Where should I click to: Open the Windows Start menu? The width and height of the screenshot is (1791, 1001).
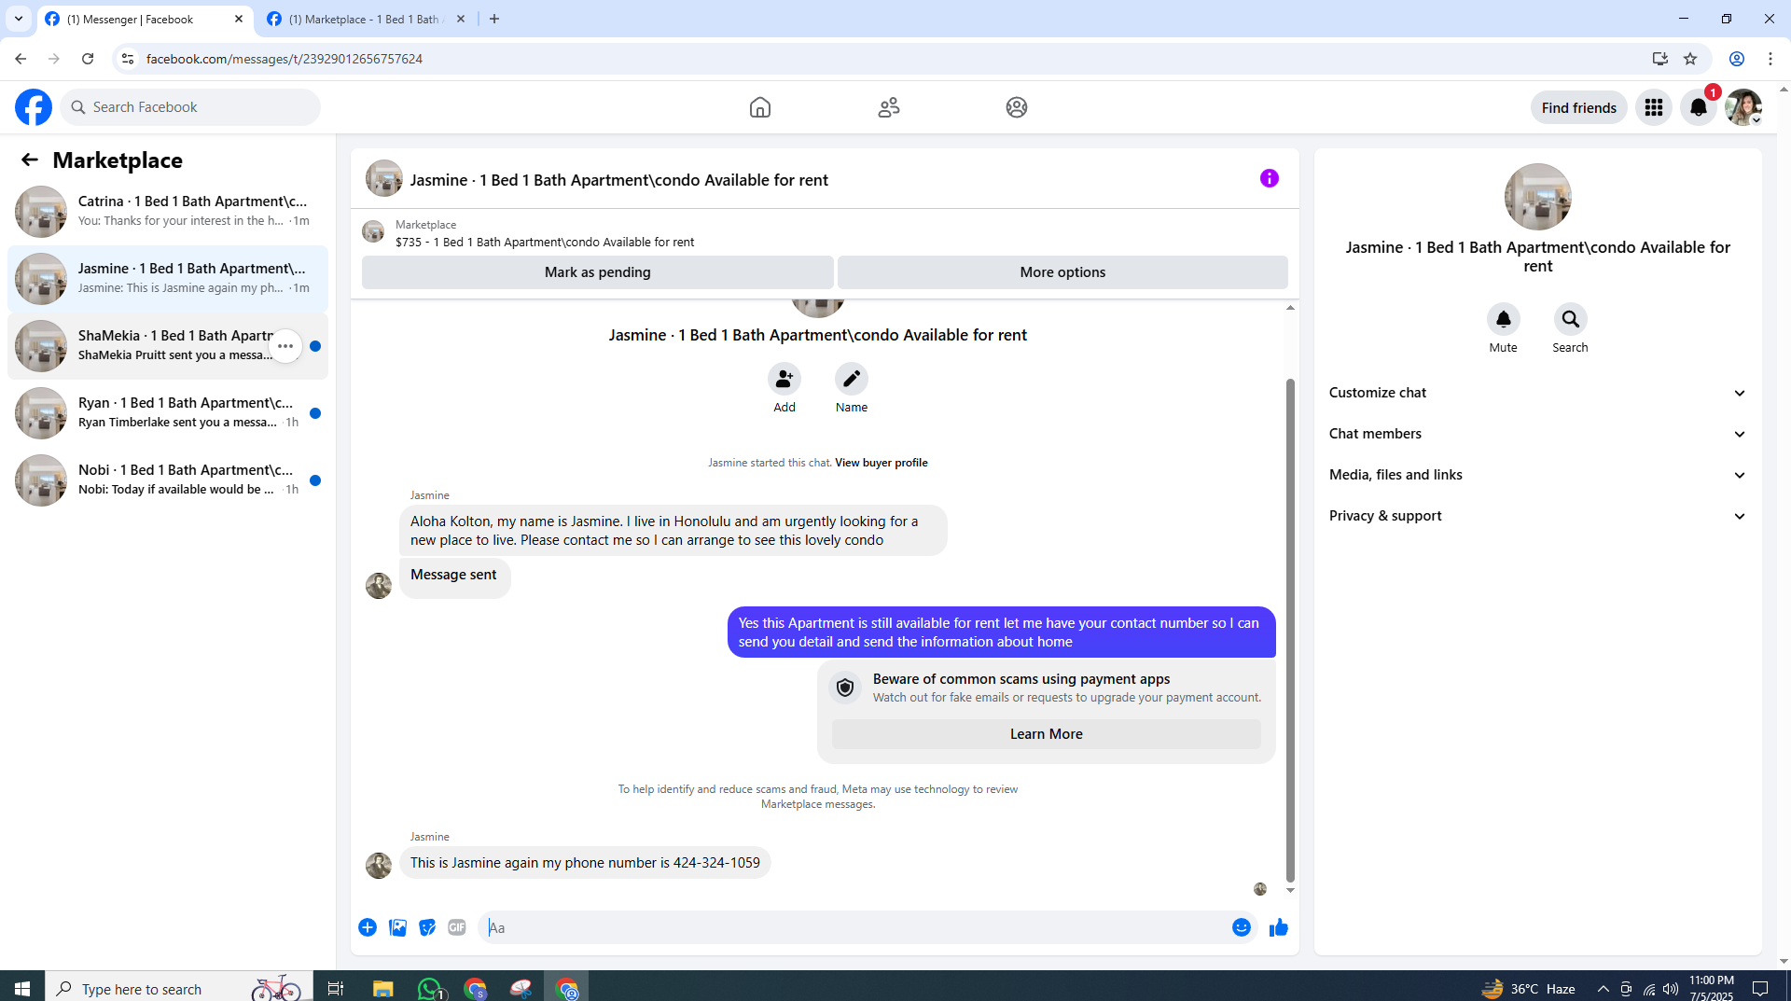[x=22, y=988]
